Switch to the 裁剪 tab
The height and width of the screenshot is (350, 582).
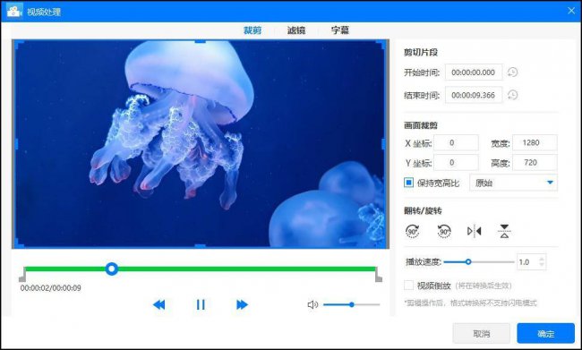[x=252, y=30]
